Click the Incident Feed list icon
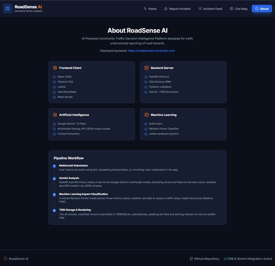275x266 pixels. click(x=200, y=8)
